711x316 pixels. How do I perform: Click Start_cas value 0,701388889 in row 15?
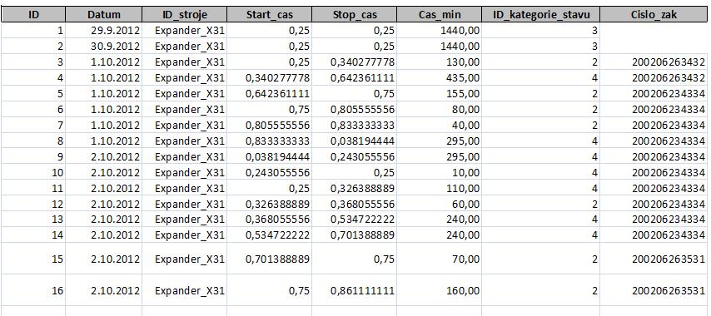click(x=270, y=259)
